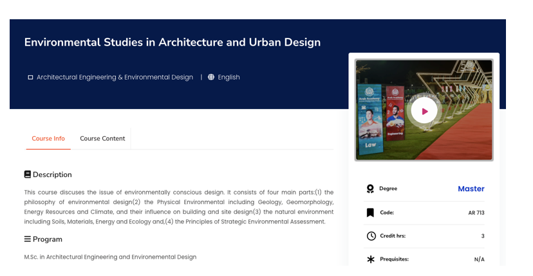The height and width of the screenshot is (276, 533).
Task: Click the clock icon for Credit hrs
Action: point(371,236)
